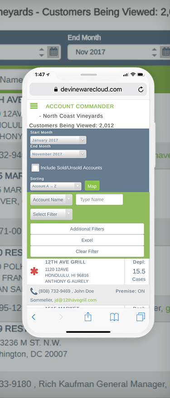Viewport: 170px width, 398px height.
Task: Open the jd@12thavegrill.com email link
Action: point(75,300)
